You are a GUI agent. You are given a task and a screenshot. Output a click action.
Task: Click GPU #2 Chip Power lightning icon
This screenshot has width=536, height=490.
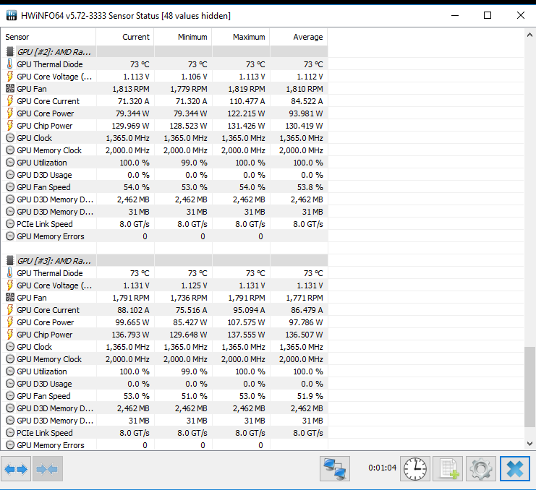tap(10, 125)
